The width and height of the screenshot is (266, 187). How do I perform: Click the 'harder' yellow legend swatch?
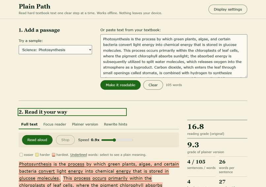click(37, 155)
